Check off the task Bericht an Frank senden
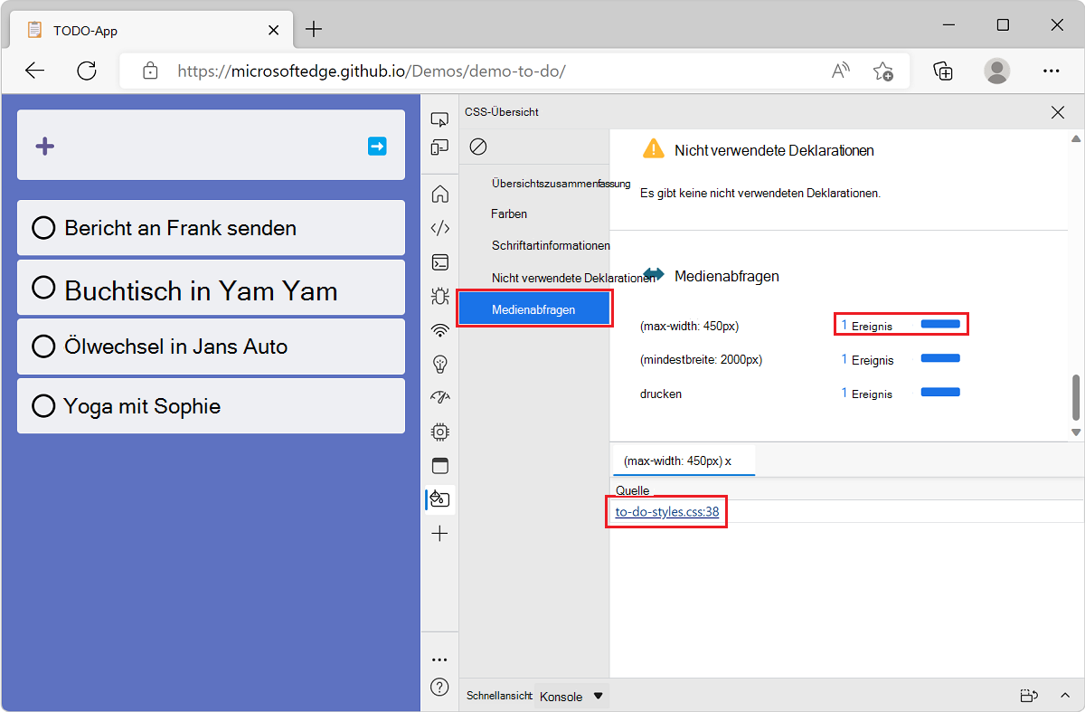Screen dimensions: 1085x712 coord(42,228)
